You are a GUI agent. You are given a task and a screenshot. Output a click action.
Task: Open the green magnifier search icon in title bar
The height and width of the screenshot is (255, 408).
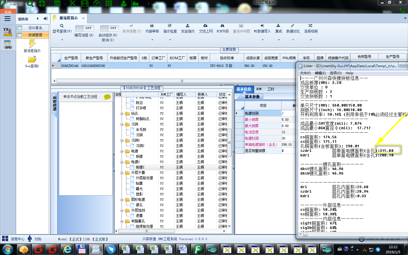tap(30, 4)
